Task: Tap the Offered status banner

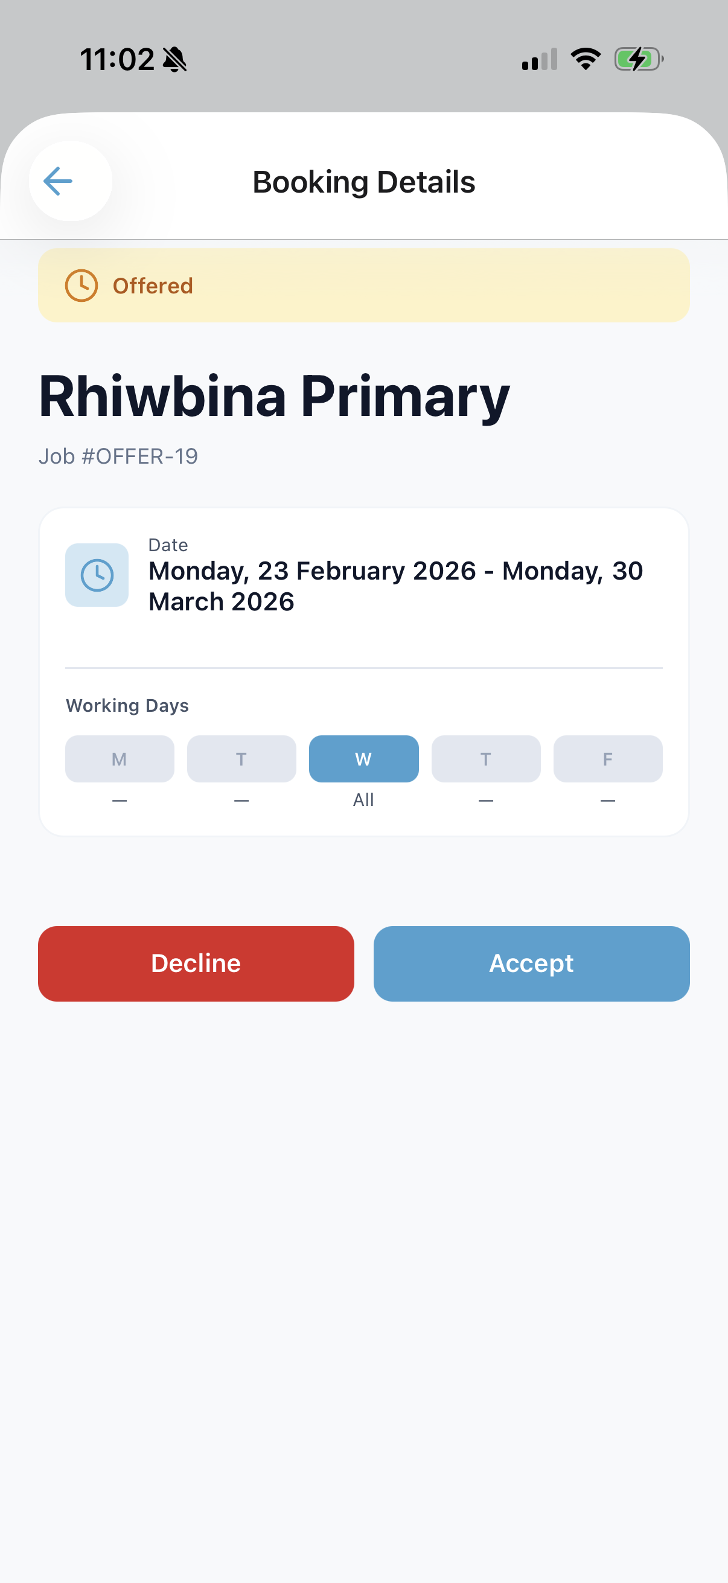Action: [x=363, y=286]
